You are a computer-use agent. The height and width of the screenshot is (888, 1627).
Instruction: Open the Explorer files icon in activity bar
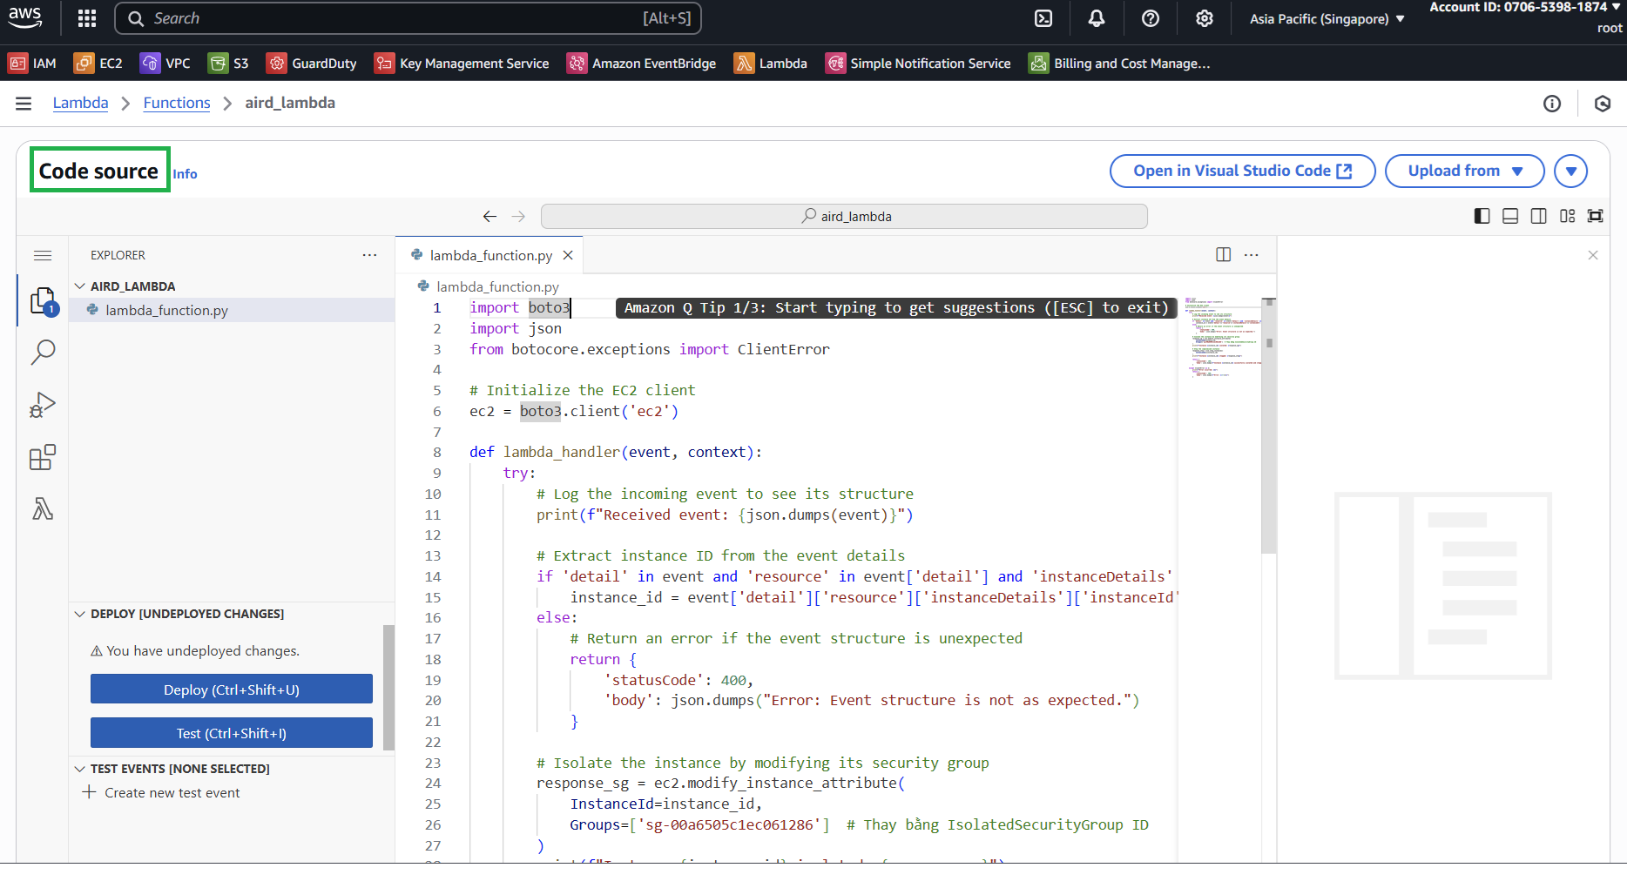tap(43, 301)
